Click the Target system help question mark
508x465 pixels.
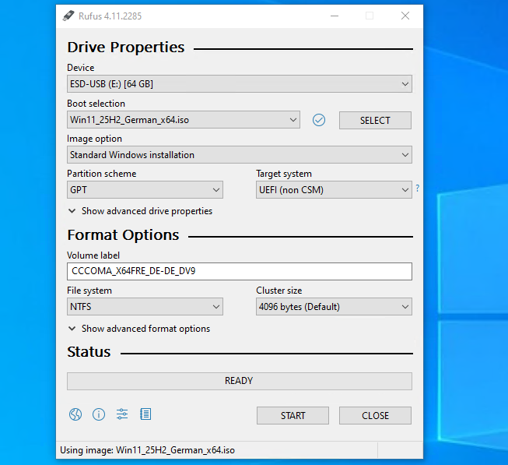coord(418,188)
